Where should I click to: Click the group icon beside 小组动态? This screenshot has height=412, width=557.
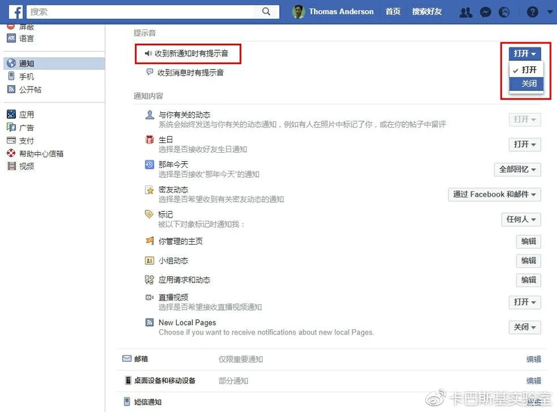click(x=150, y=261)
